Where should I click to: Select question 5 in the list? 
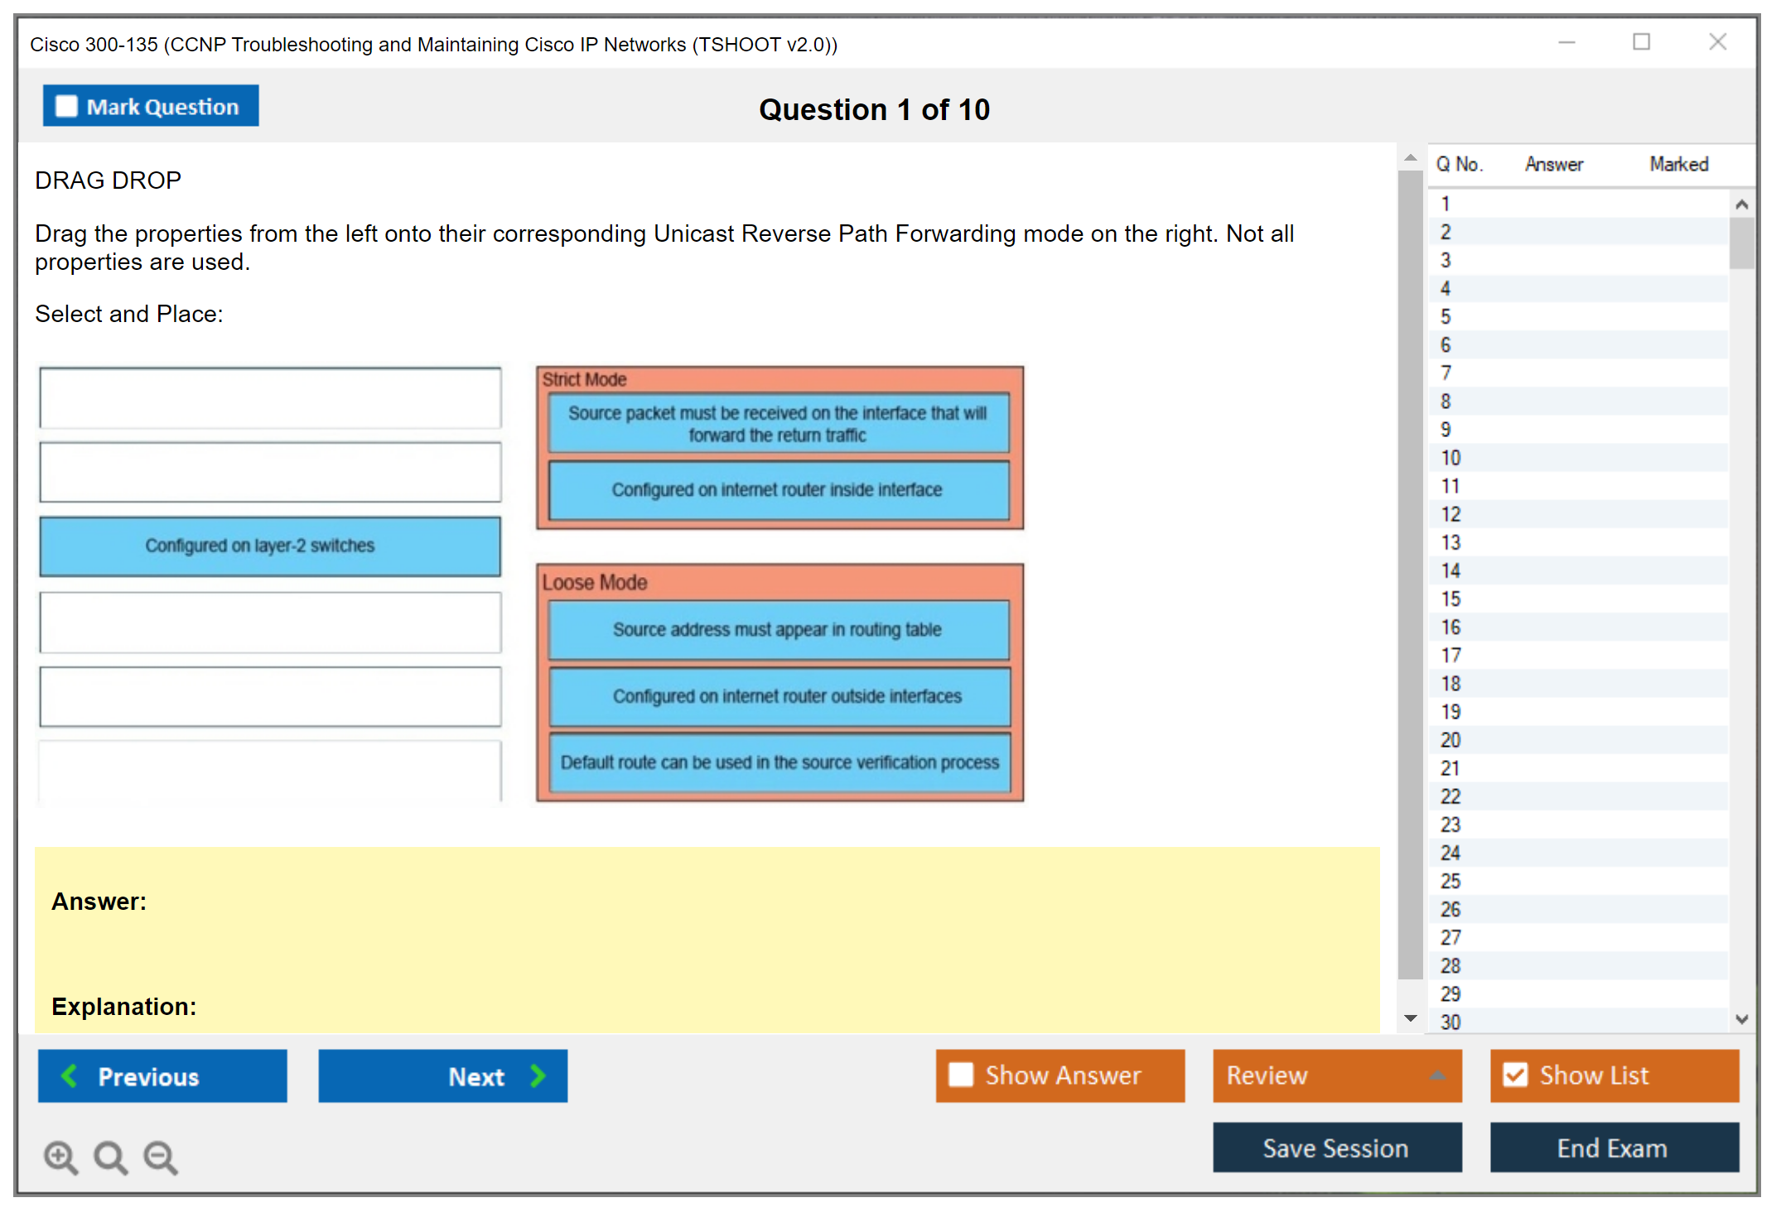click(1446, 317)
